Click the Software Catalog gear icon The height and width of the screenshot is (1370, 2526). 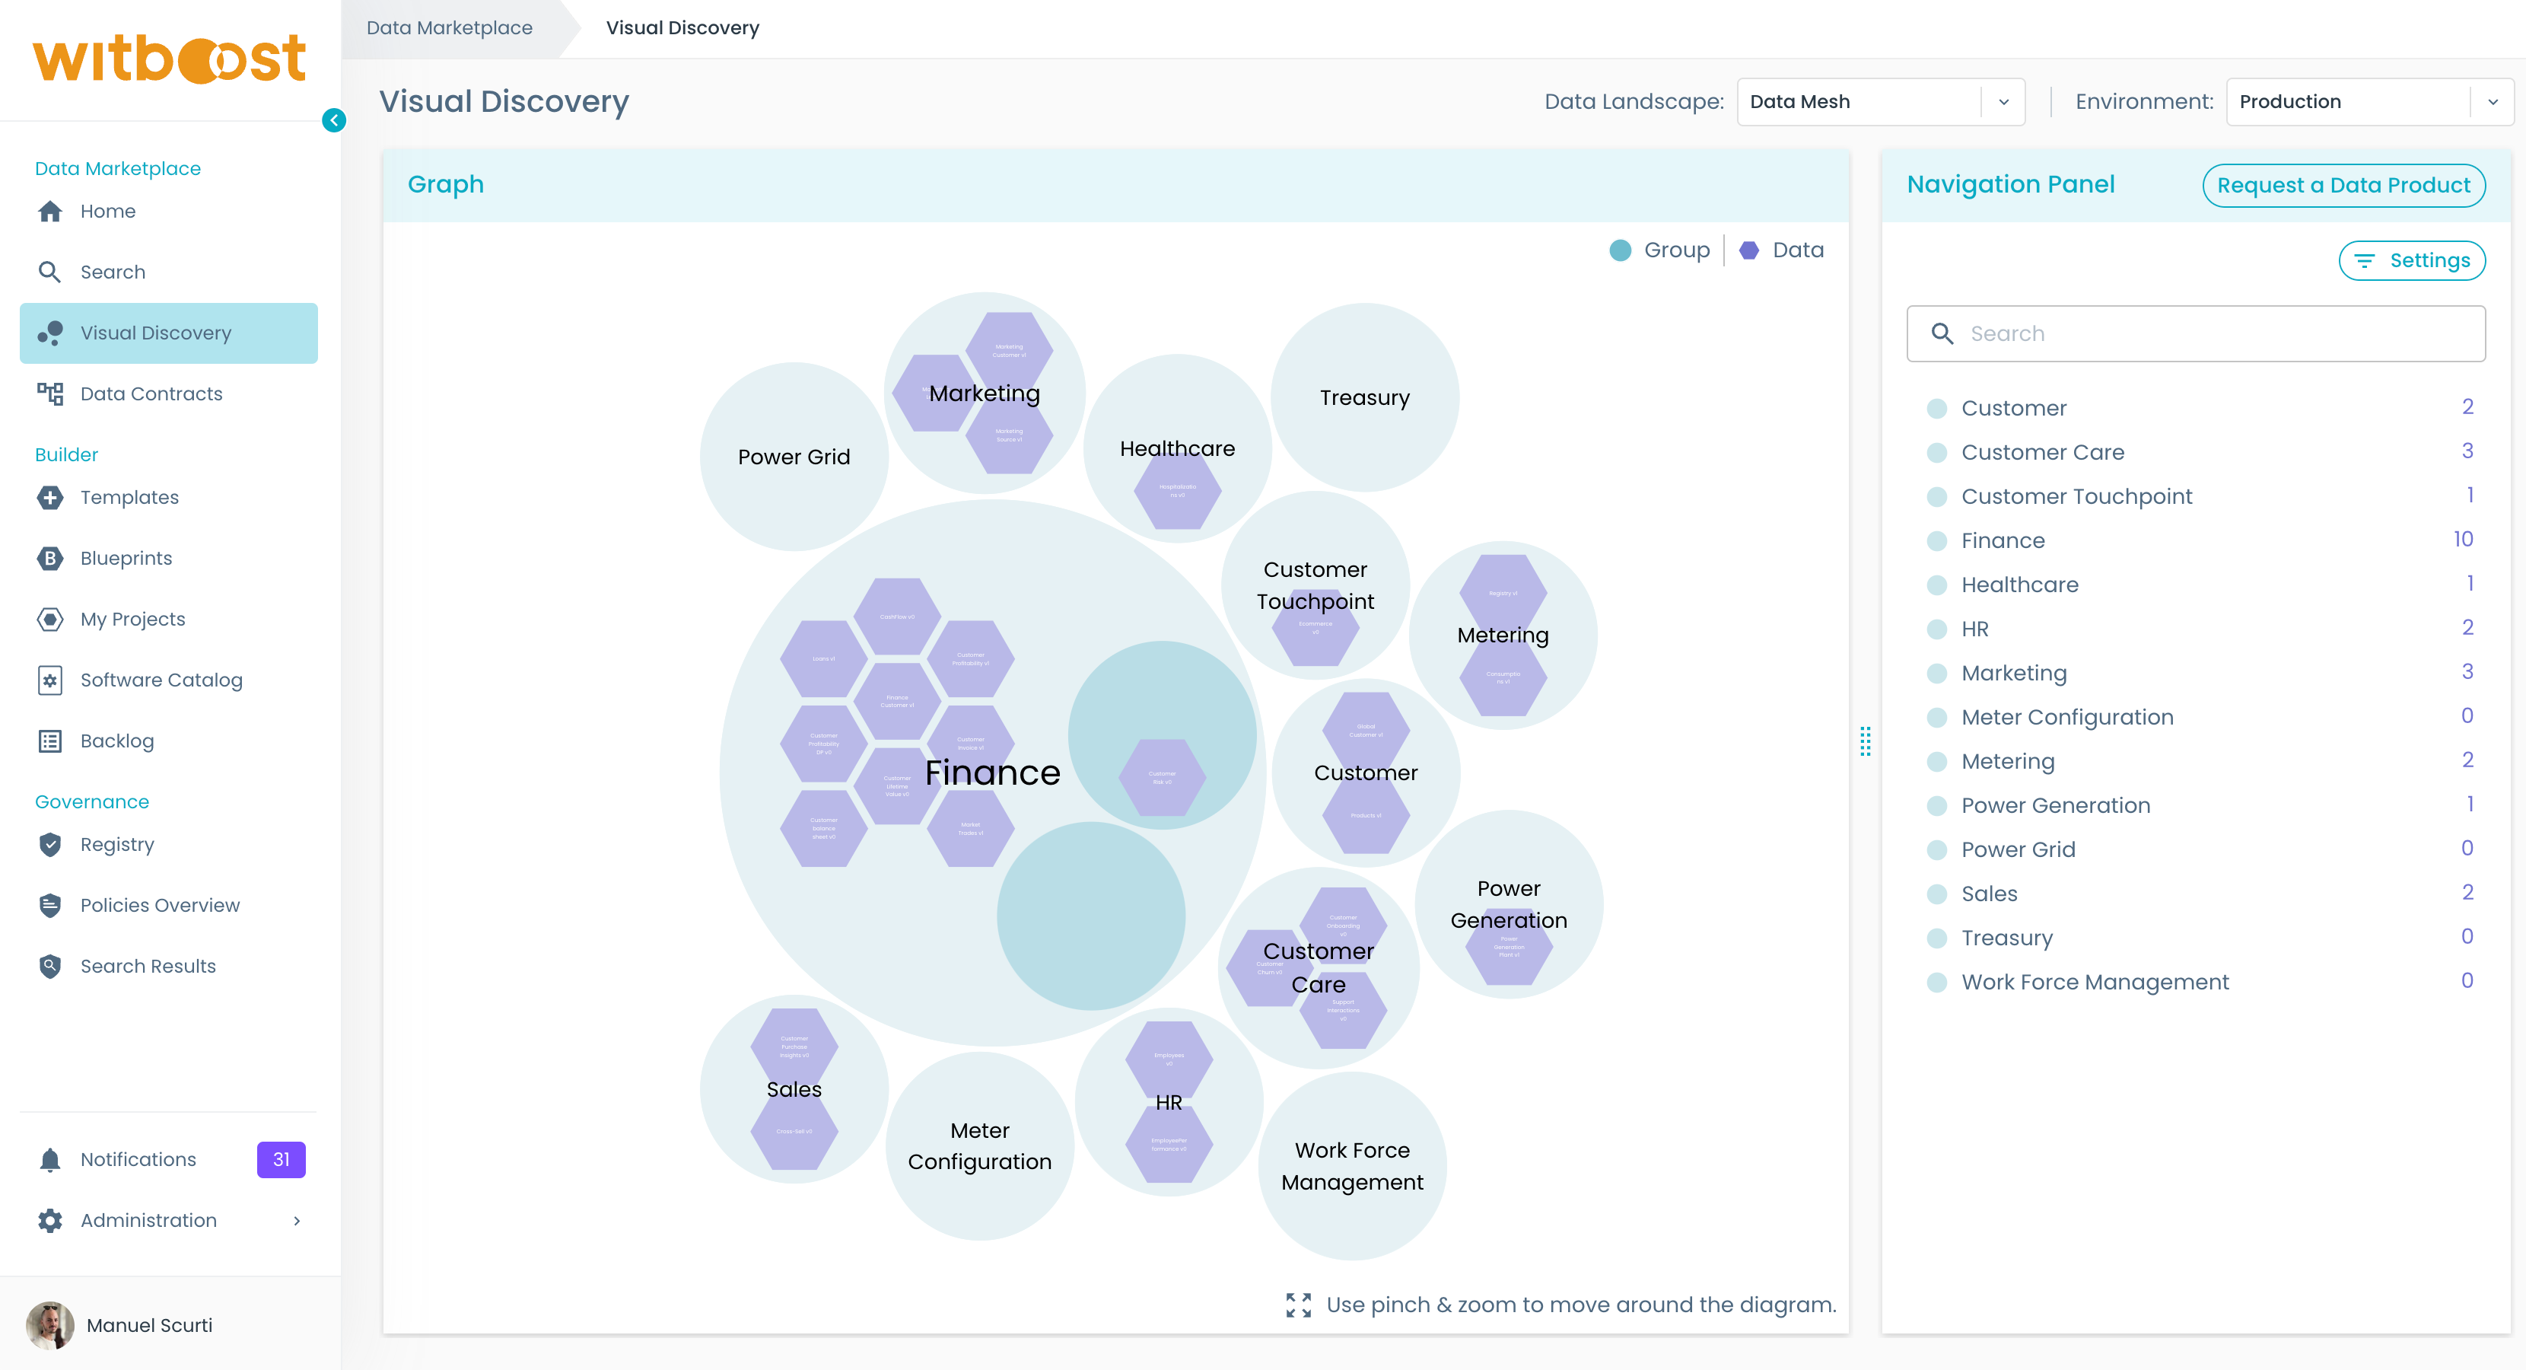click(x=50, y=680)
